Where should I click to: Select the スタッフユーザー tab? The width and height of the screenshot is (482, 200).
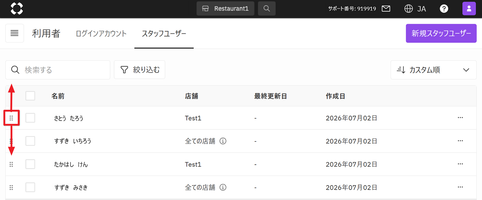click(164, 34)
